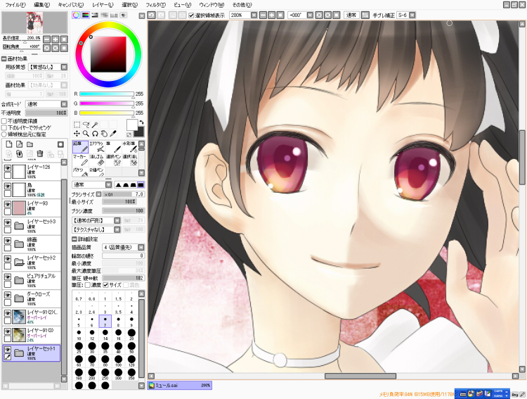527x399 pixels.
Task: Click the navigator zoom in plus button
Action: 56,39
